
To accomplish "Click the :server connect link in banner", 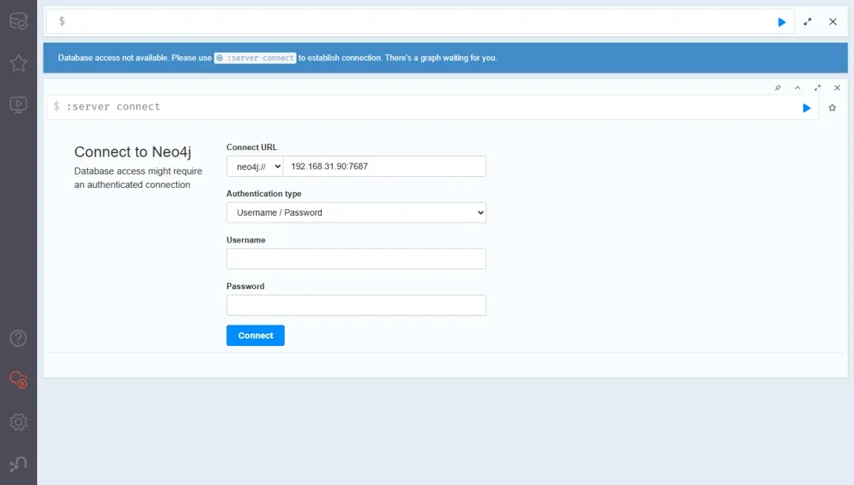I will 255,58.
